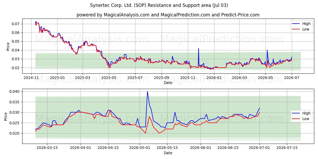Screen dimensions: 318x159
Task: Click the 2026-07-01 date tick label
Action: (x=259, y=148)
